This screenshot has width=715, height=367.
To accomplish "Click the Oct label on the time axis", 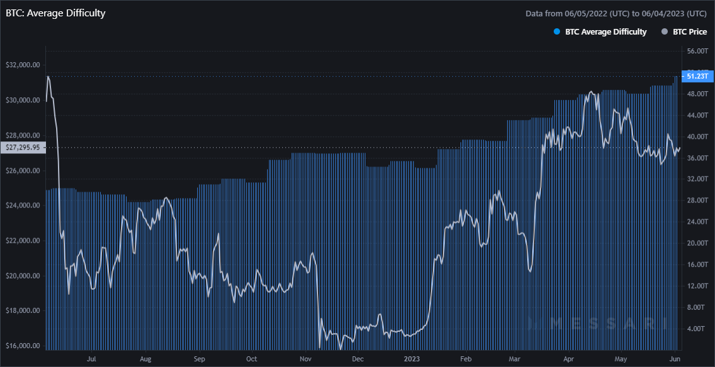I will coord(251,358).
